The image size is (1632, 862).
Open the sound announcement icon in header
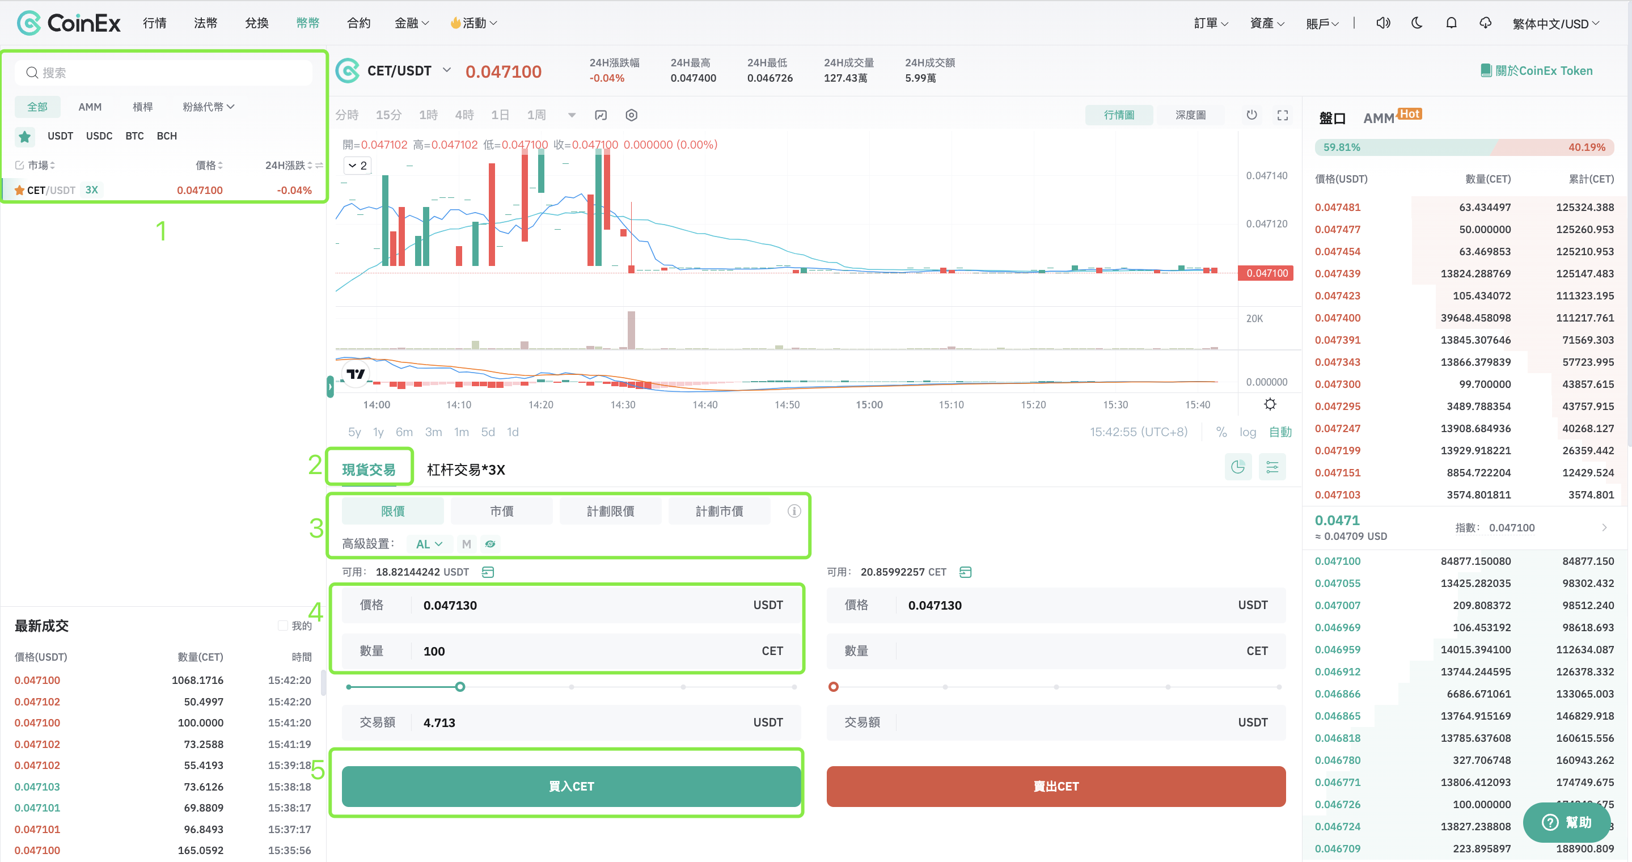click(1383, 23)
